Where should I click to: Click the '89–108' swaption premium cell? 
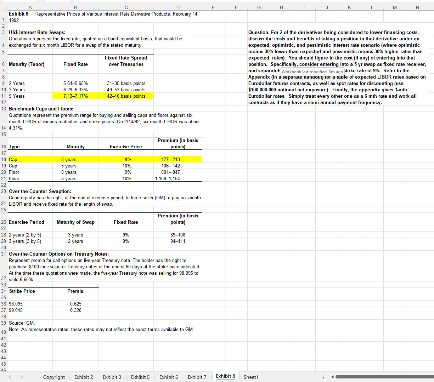coord(178,235)
